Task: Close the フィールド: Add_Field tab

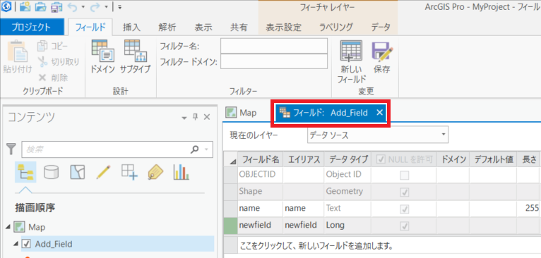Action: click(379, 113)
